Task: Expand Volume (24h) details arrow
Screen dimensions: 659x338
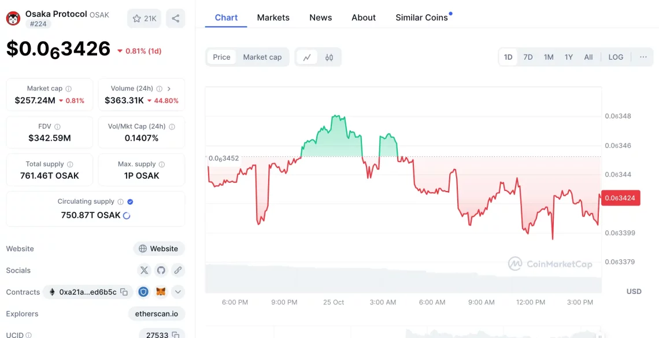Action: pyautogui.click(x=169, y=89)
